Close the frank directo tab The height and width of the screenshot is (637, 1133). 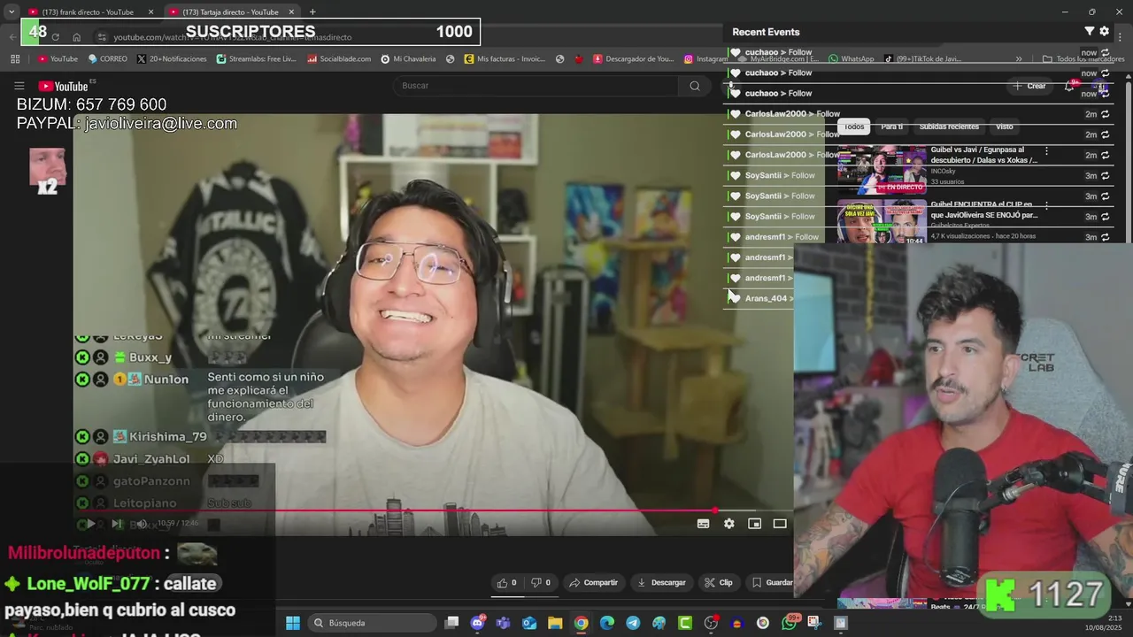tap(150, 12)
